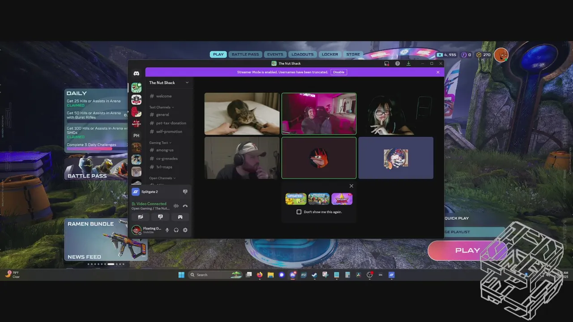This screenshot has width=573, height=322.
Task: Start an activity with the game controller button
Action: pyautogui.click(x=180, y=217)
